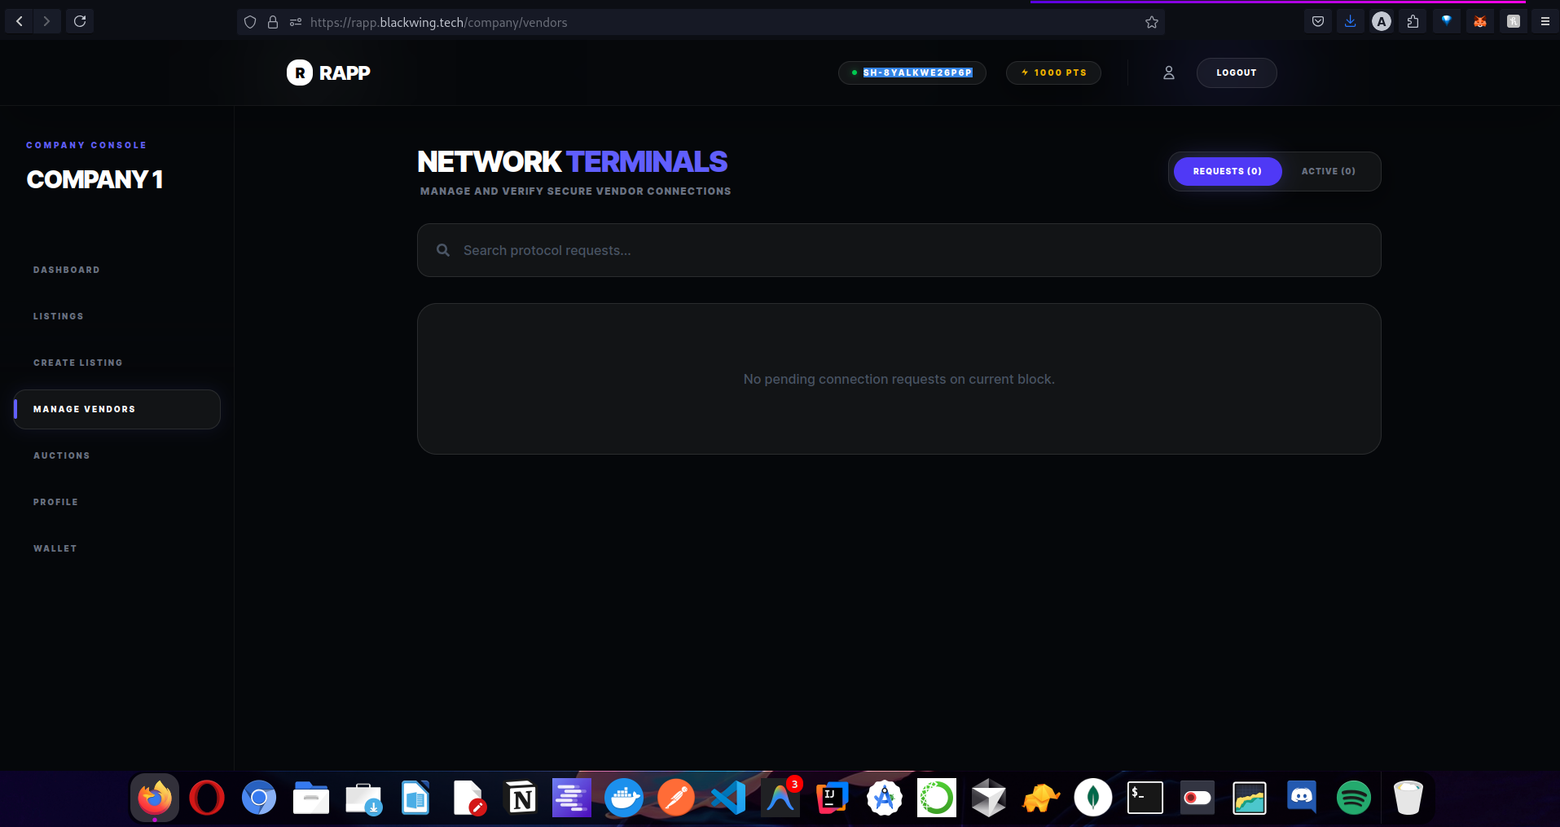Image resolution: width=1560 pixels, height=827 pixels.
Task: Launch LibreOffice Writer from the dock
Action: click(415, 798)
